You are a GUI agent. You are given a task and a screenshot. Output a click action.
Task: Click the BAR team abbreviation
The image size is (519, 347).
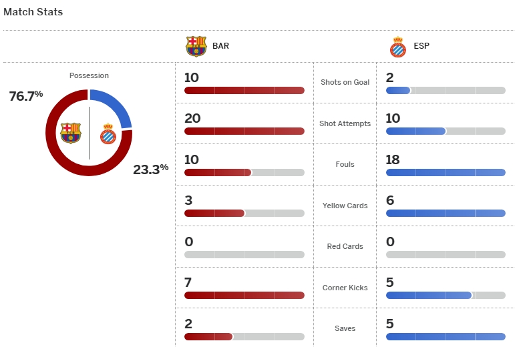pos(220,47)
